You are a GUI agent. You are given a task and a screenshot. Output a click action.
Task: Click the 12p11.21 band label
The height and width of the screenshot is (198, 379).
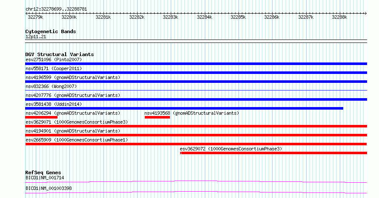35,37
